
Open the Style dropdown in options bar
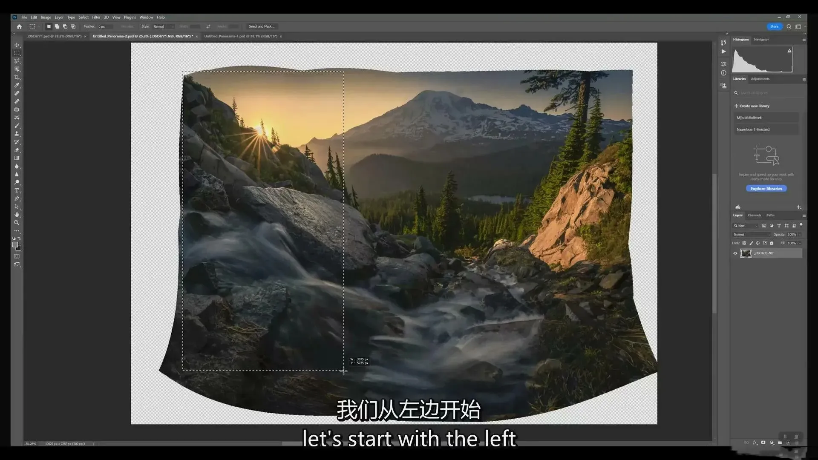(163, 26)
